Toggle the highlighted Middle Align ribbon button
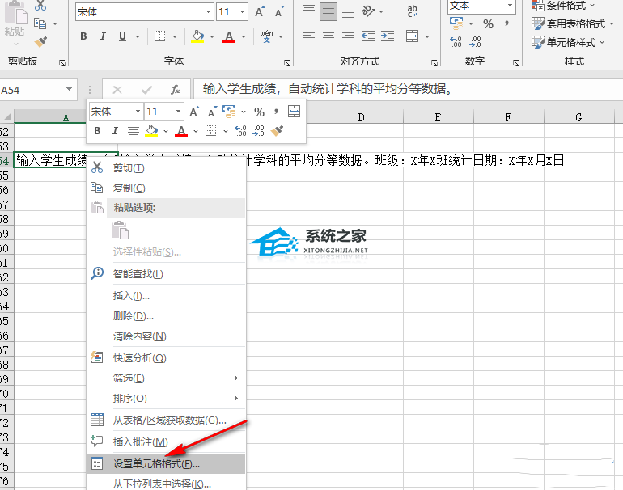Screen dimensions: 623x490 tap(328, 11)
